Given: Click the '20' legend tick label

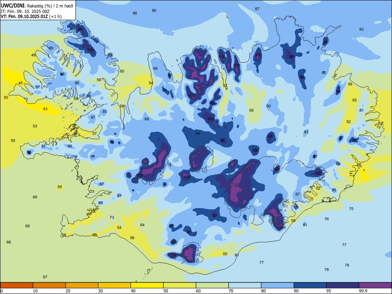Looking at the screenshot, I should 68,291.
